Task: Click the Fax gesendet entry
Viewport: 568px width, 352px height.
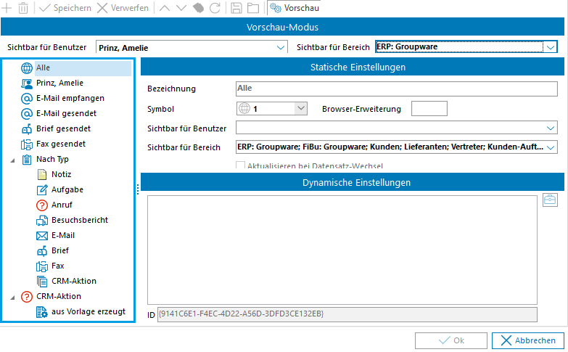Action: click(60, 144)
